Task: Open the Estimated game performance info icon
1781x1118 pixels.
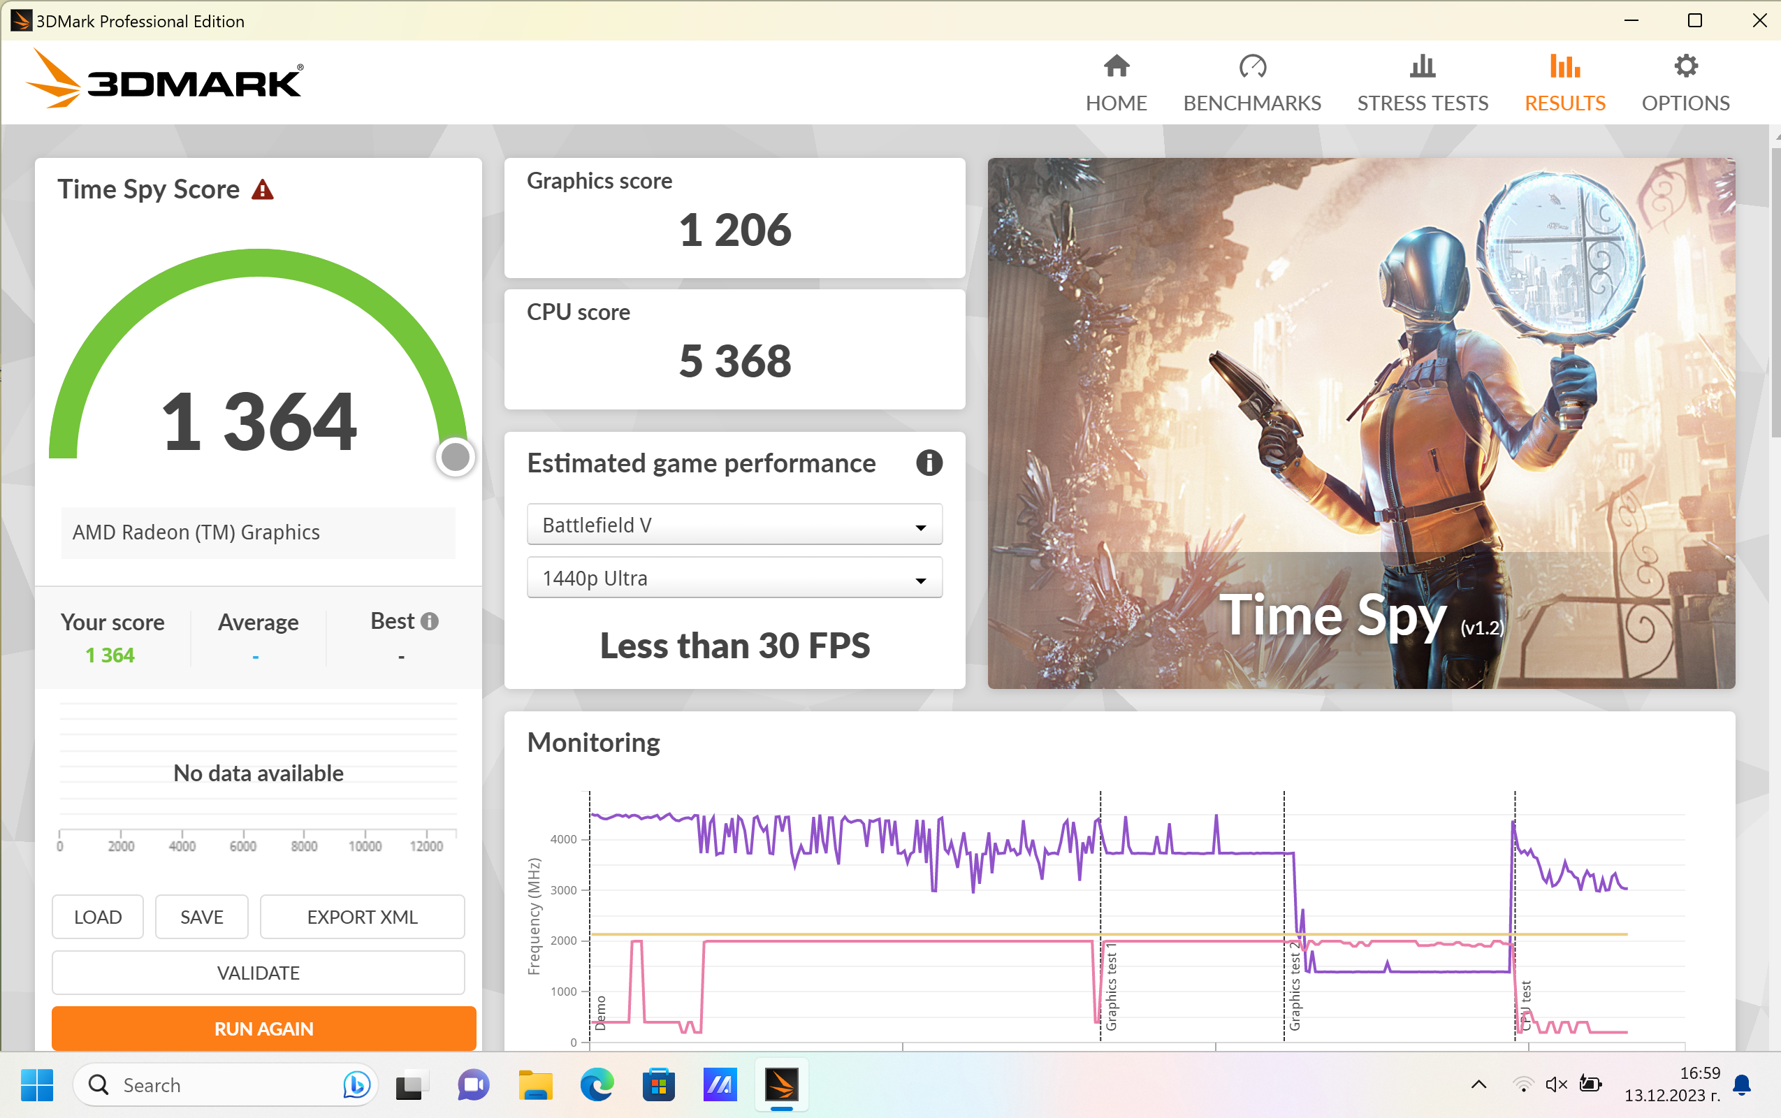Action: (x=929, y=463)
